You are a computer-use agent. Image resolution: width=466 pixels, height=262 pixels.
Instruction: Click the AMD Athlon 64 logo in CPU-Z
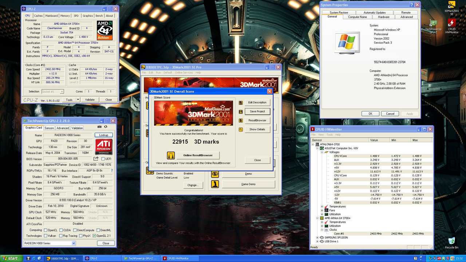click(105, 30)
